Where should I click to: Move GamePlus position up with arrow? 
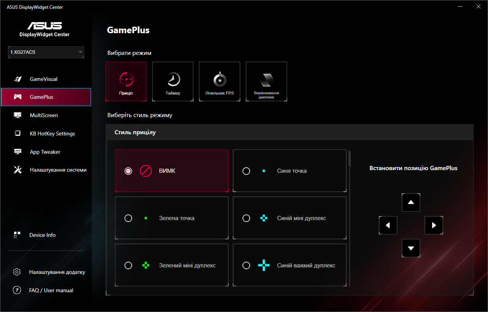(x=411, y=202)
